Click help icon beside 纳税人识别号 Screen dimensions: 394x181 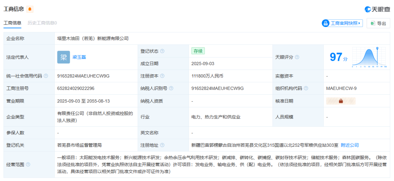[171, 88]
